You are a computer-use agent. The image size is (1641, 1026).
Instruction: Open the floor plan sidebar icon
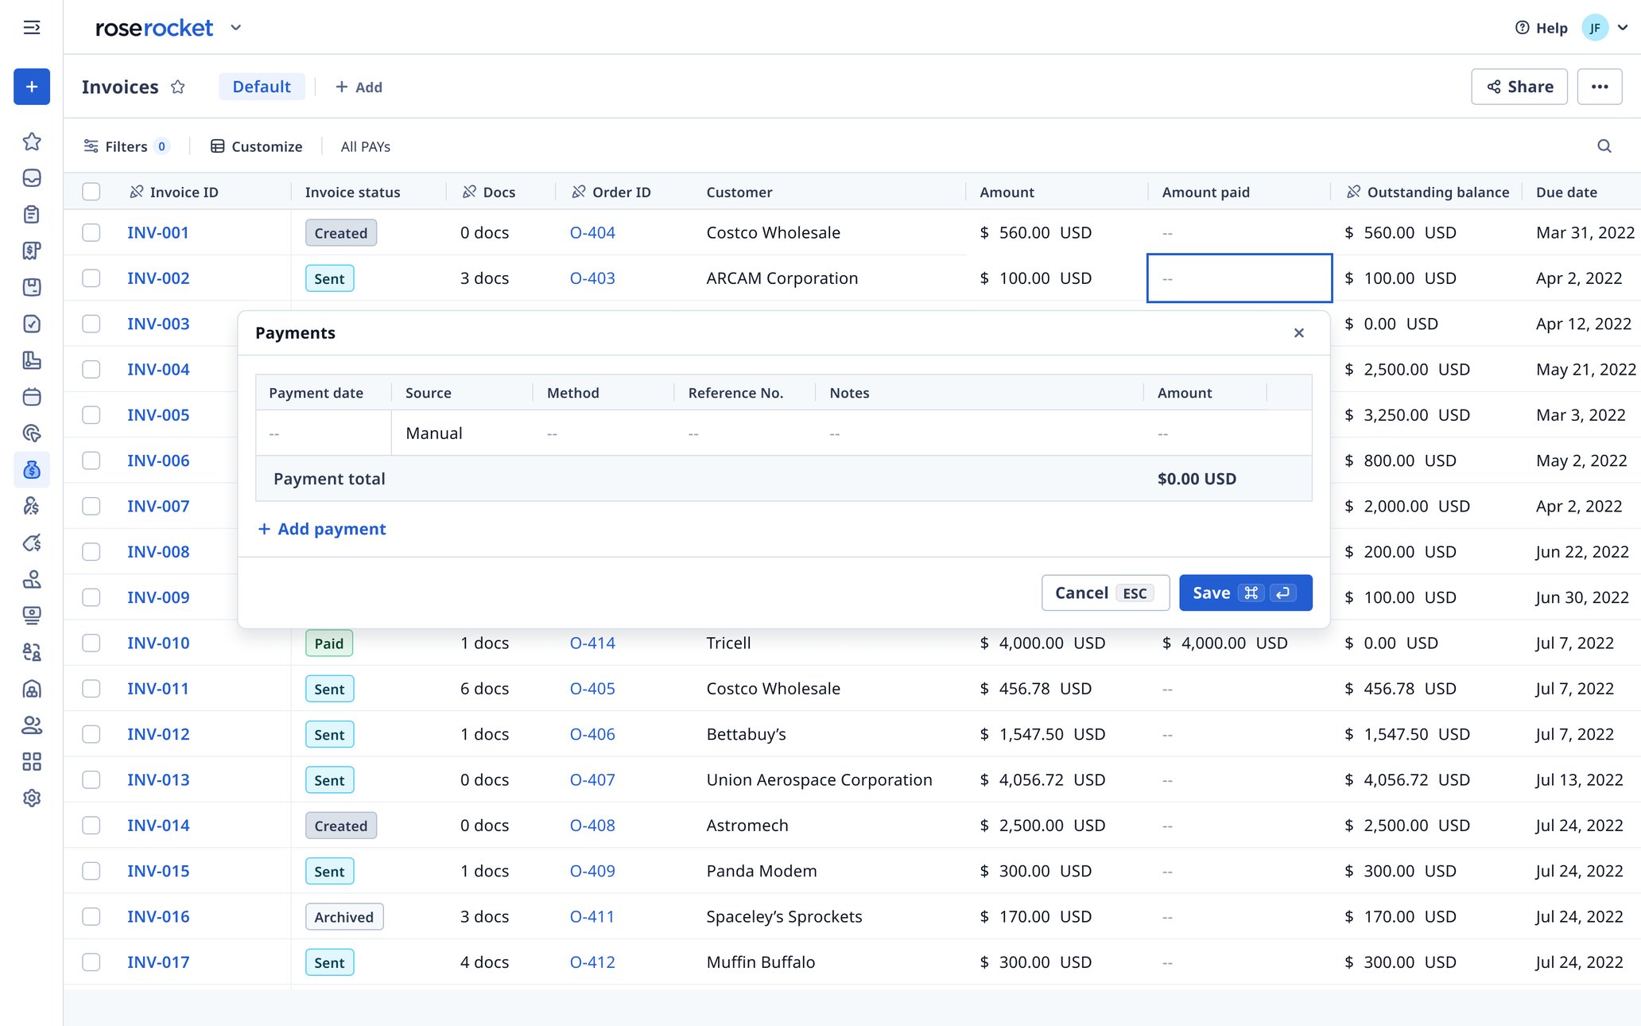point(32,360)
